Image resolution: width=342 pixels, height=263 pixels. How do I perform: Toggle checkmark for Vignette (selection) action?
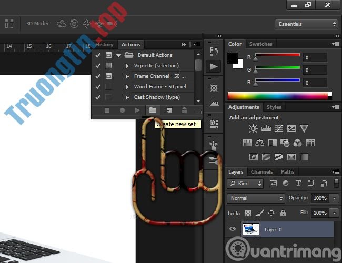tap(98, 66)
